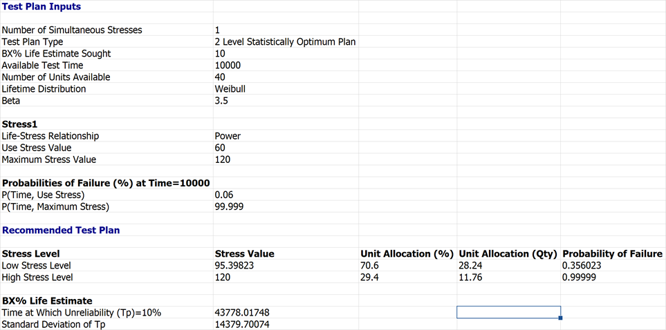Click the fill handle of the selected cell
666x330 pixels.
561,318
